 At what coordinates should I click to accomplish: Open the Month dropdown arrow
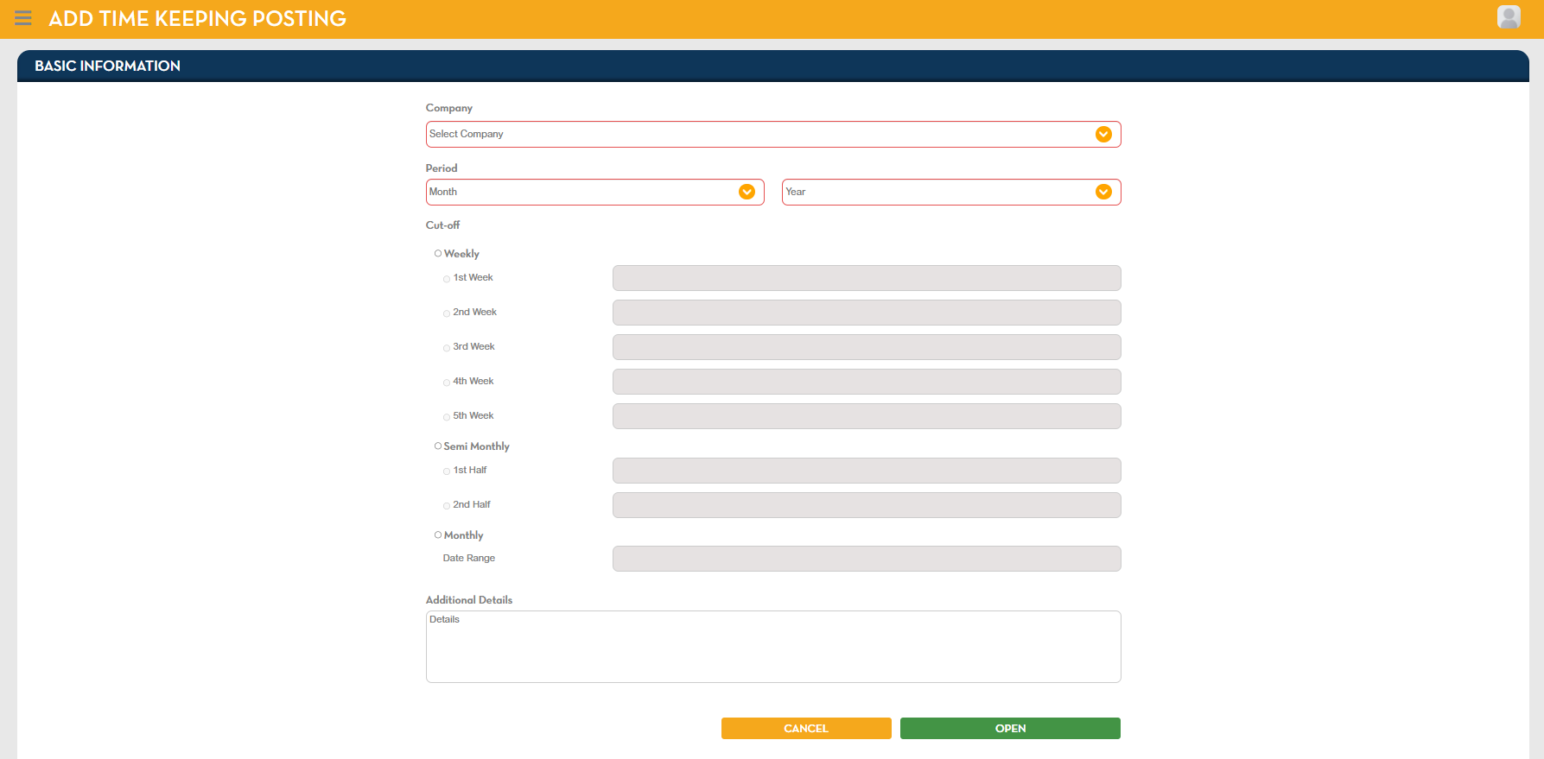pos(747,192)
